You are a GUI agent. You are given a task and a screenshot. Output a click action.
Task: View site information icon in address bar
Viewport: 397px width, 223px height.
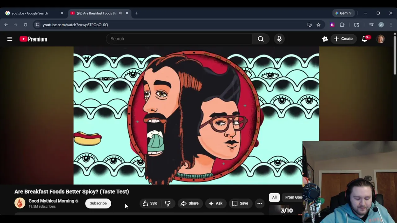37,25
